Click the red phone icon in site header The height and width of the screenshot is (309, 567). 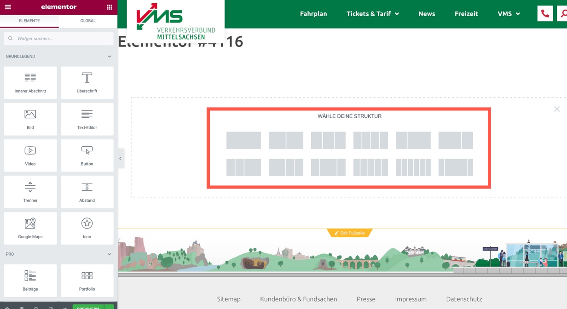tap(545, 14)
